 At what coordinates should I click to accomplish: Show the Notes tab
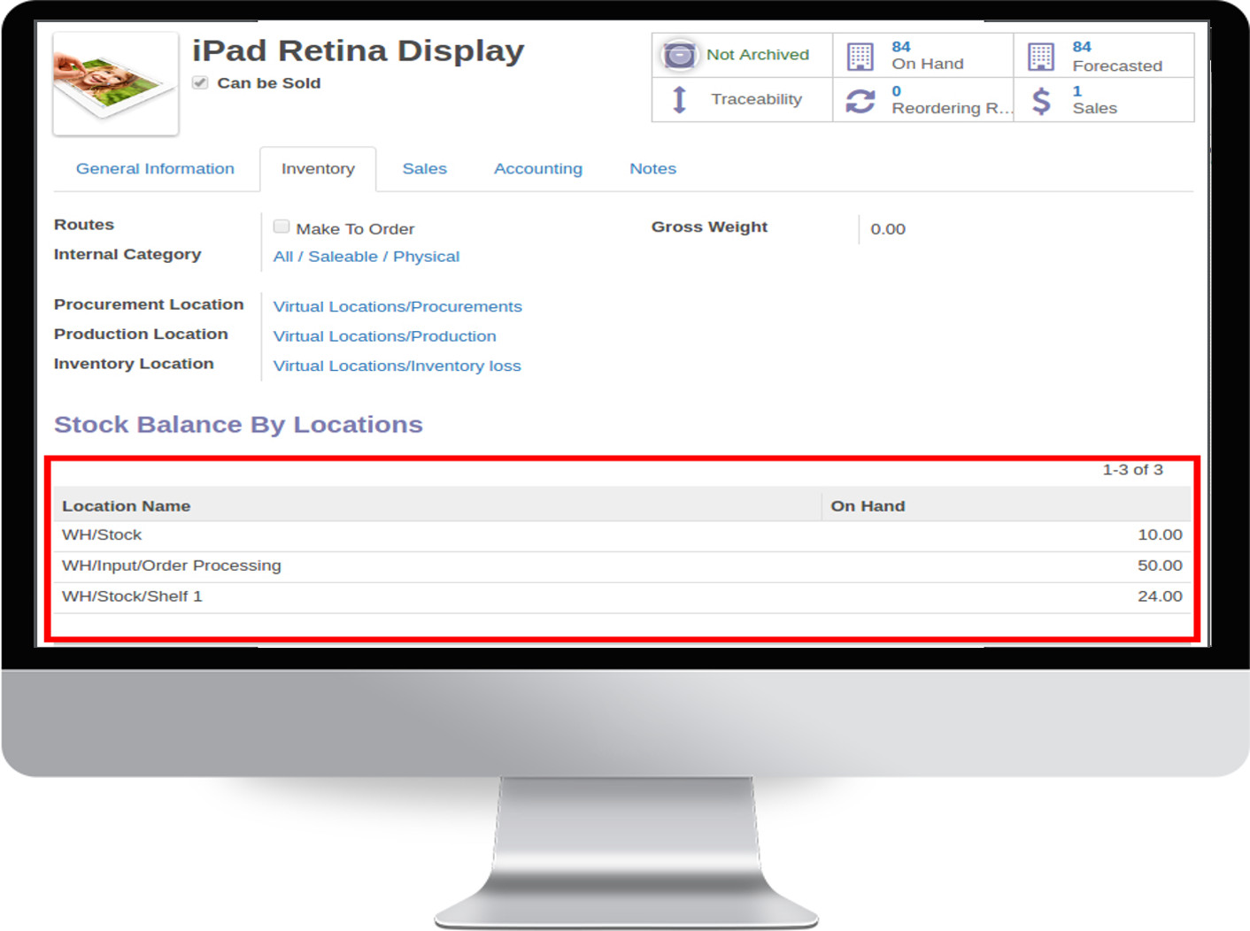(653, 168)
